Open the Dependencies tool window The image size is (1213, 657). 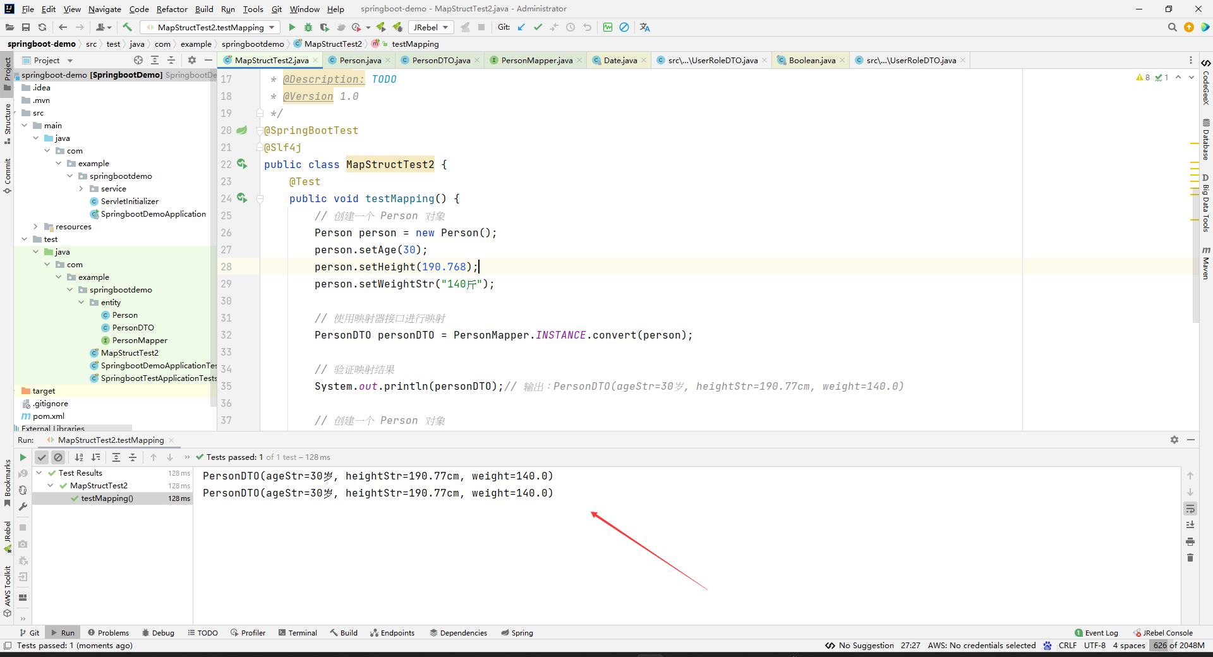point(459,632)
